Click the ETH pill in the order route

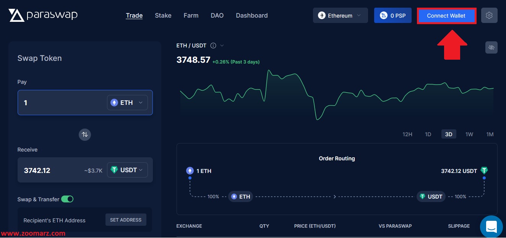pyautogui.click(x=241, y=197)
